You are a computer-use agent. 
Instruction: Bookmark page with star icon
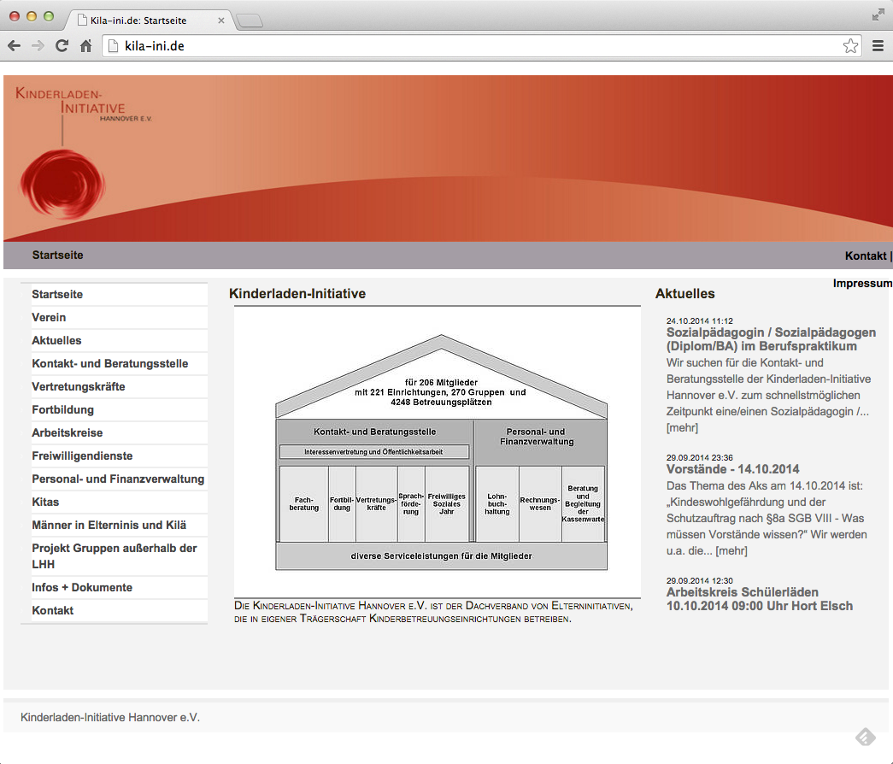point(850,46)
